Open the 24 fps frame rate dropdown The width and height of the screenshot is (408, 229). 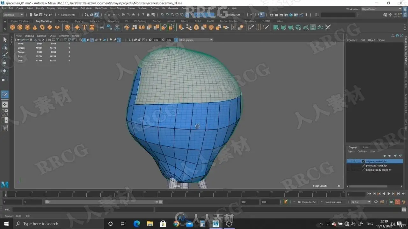point(361,202)
